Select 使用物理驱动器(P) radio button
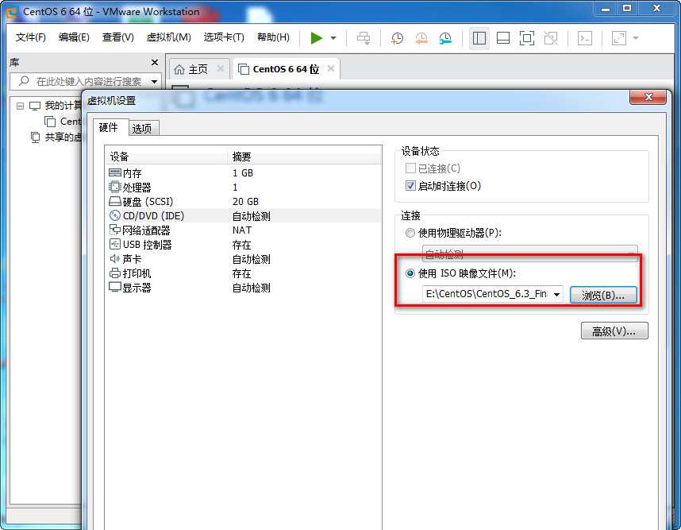Screen dimensions: 681x530 coord(410,233)
